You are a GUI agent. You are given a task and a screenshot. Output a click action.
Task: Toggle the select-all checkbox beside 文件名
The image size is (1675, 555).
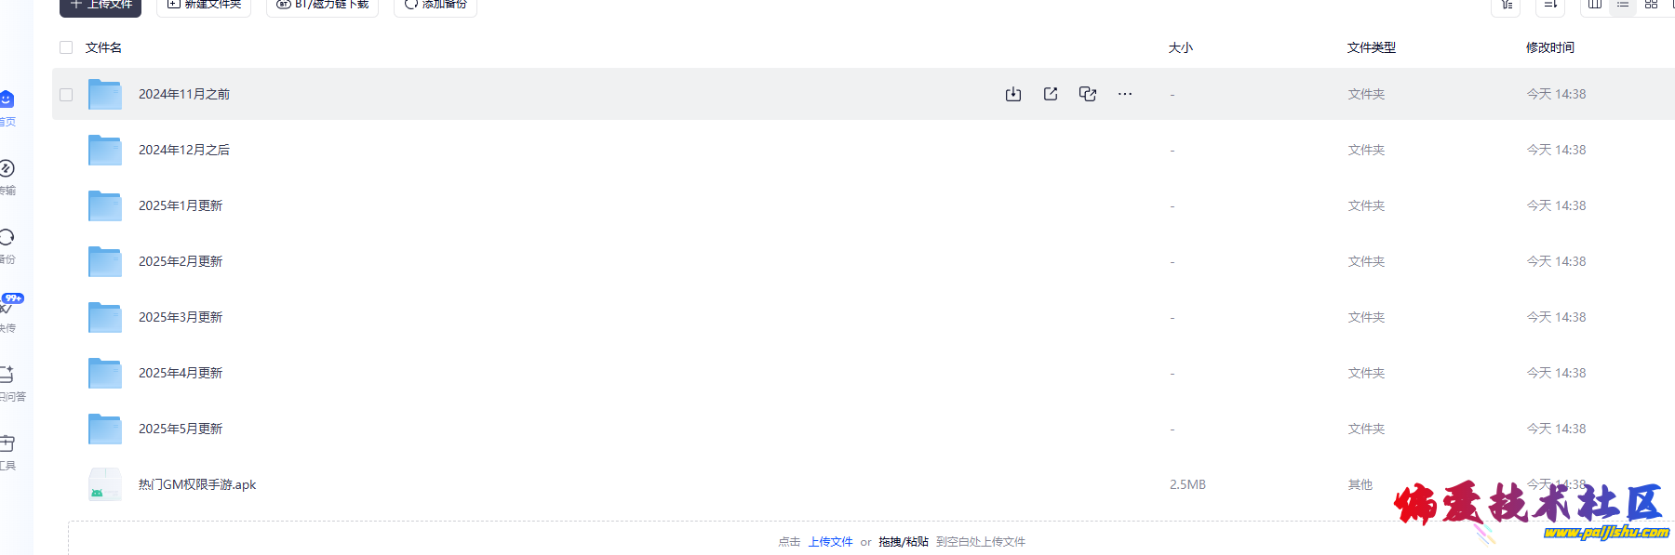[66, 47]
